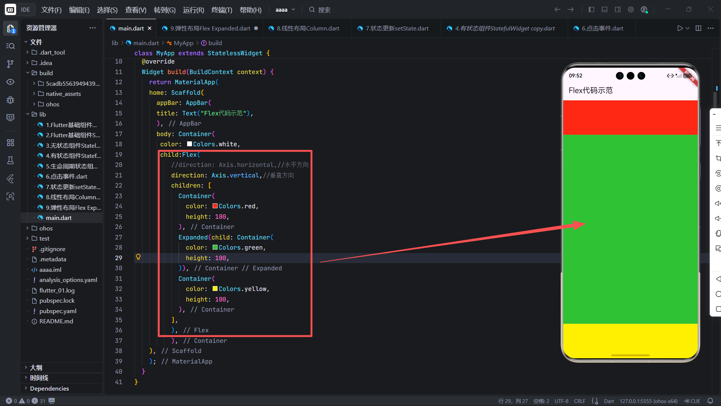
Task: Toggle the secondary sidebar layout icon
Action: tap(618, 9)
